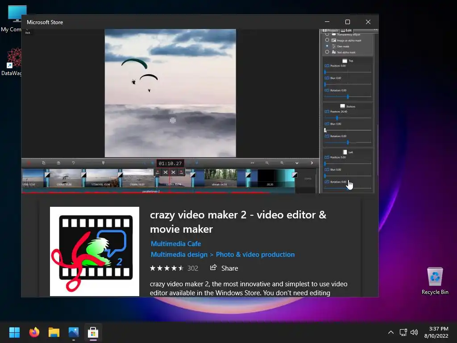Viewport: 457px width, 343px height.
Task: Click the paste icon in the timeline toolbar
Action: point(58,163)
